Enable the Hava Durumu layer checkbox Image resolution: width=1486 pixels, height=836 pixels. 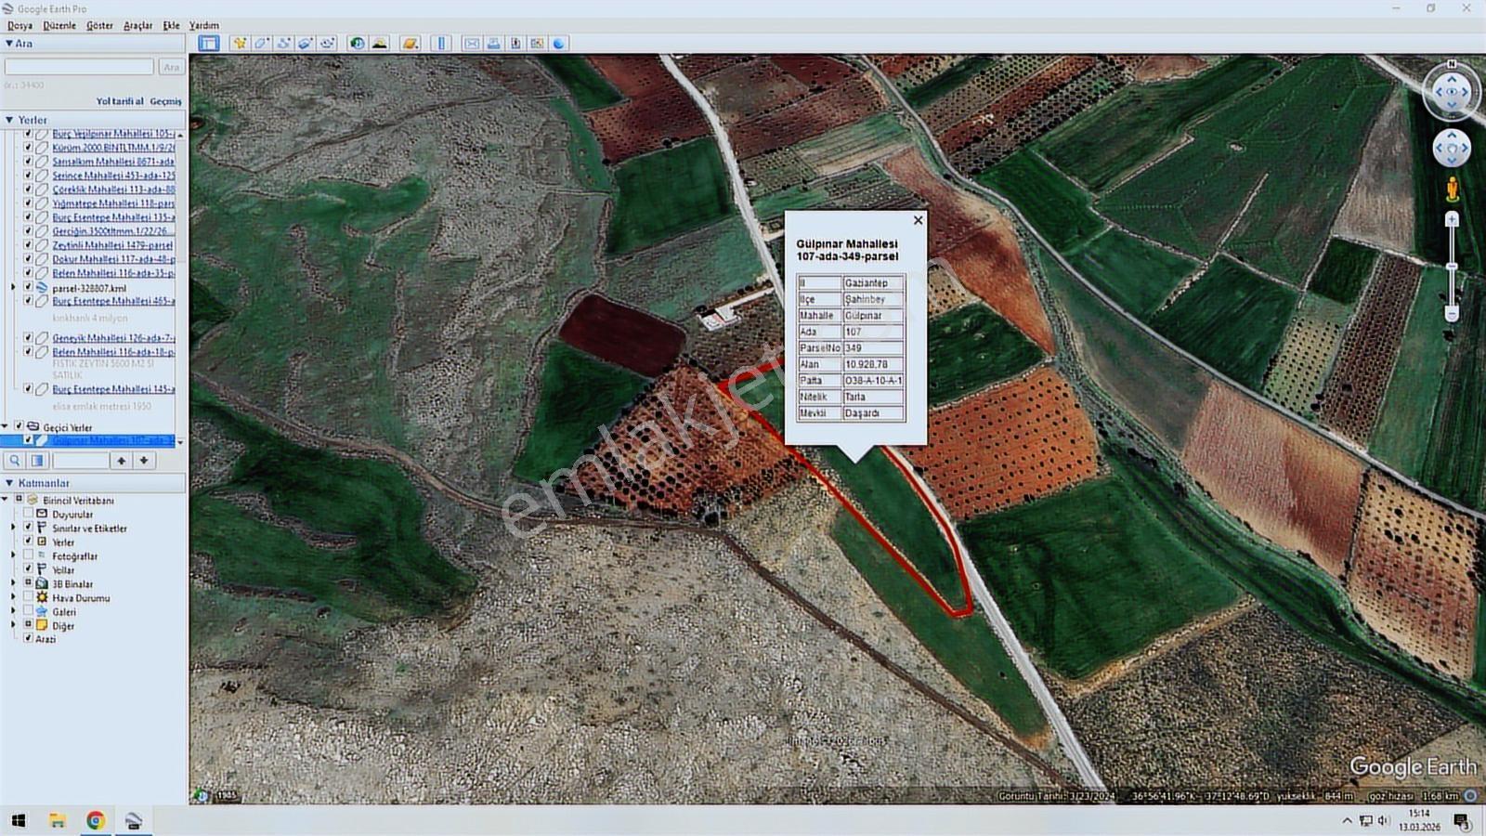click(x=28, y=597)
